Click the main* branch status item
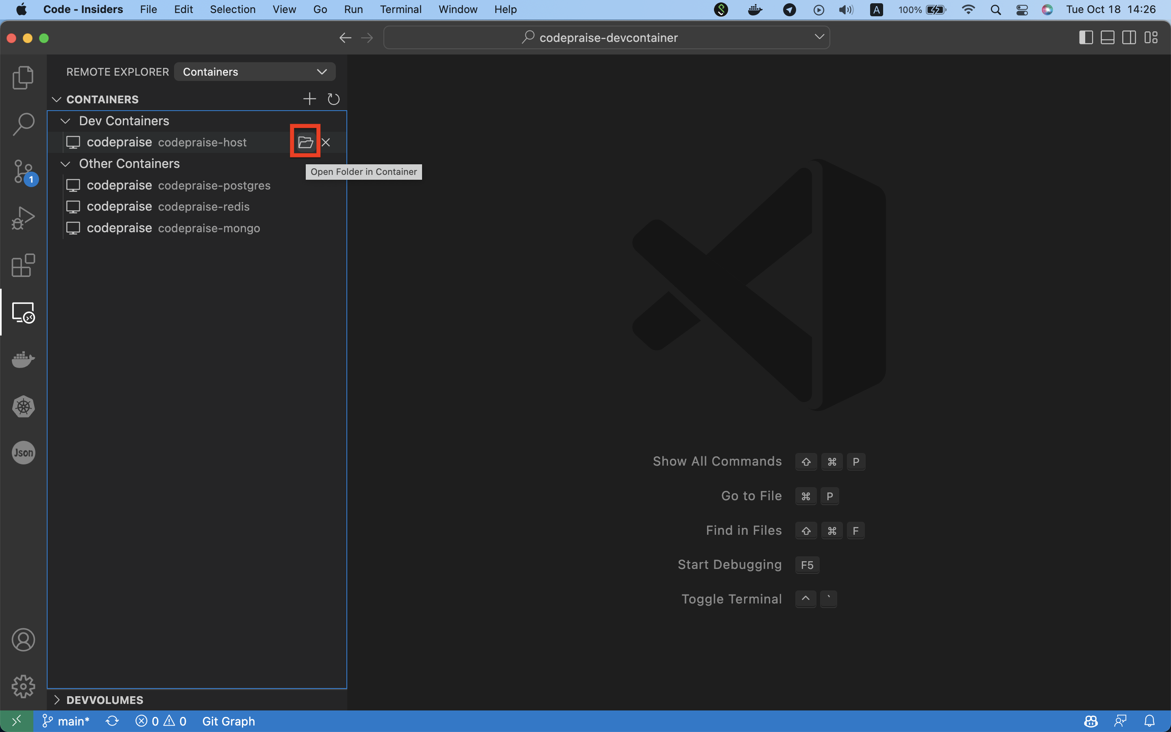The width and height of the screenshot is (1171, 732). tap(66, 721)
